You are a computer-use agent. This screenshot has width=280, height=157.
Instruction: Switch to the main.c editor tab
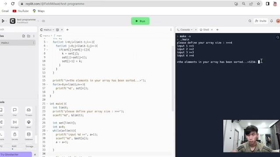click(x=47, y=30)
